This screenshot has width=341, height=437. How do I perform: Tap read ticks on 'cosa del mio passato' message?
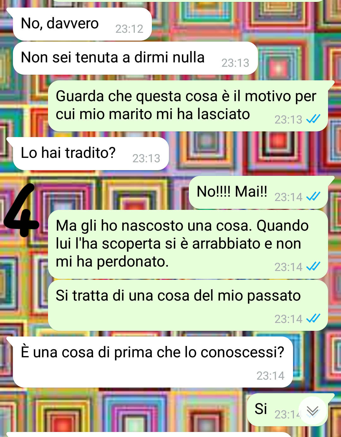313,319
